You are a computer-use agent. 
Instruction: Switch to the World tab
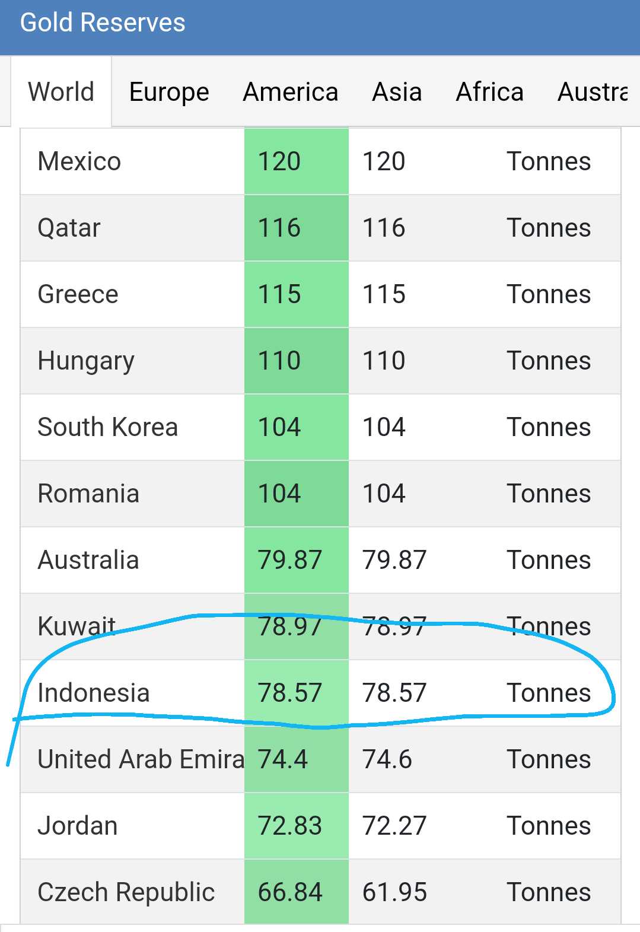[x=61, y=92]
